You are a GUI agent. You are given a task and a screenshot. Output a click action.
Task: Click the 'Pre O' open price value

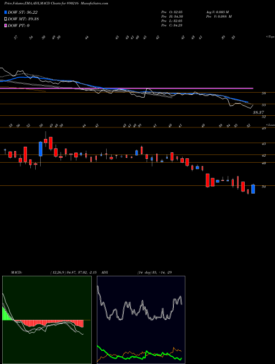172,12
